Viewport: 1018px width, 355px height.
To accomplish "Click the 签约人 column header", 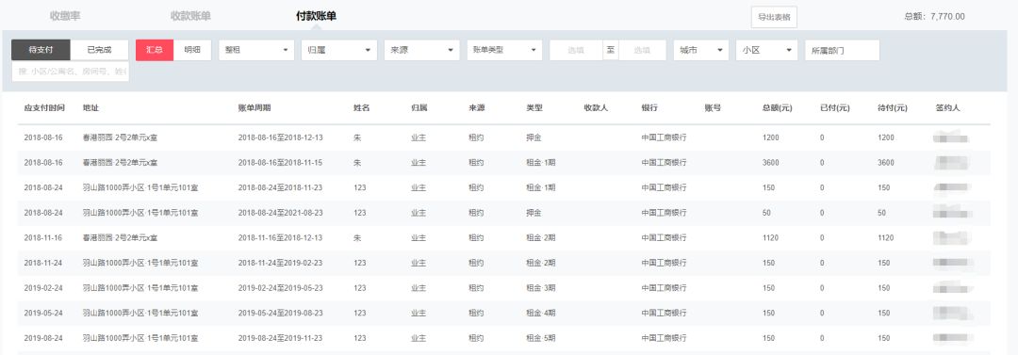I will pyautogui.click(x=948, y=108).
